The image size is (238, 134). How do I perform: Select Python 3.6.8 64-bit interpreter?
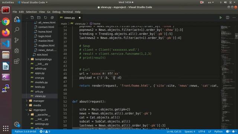tap(25, 131)
